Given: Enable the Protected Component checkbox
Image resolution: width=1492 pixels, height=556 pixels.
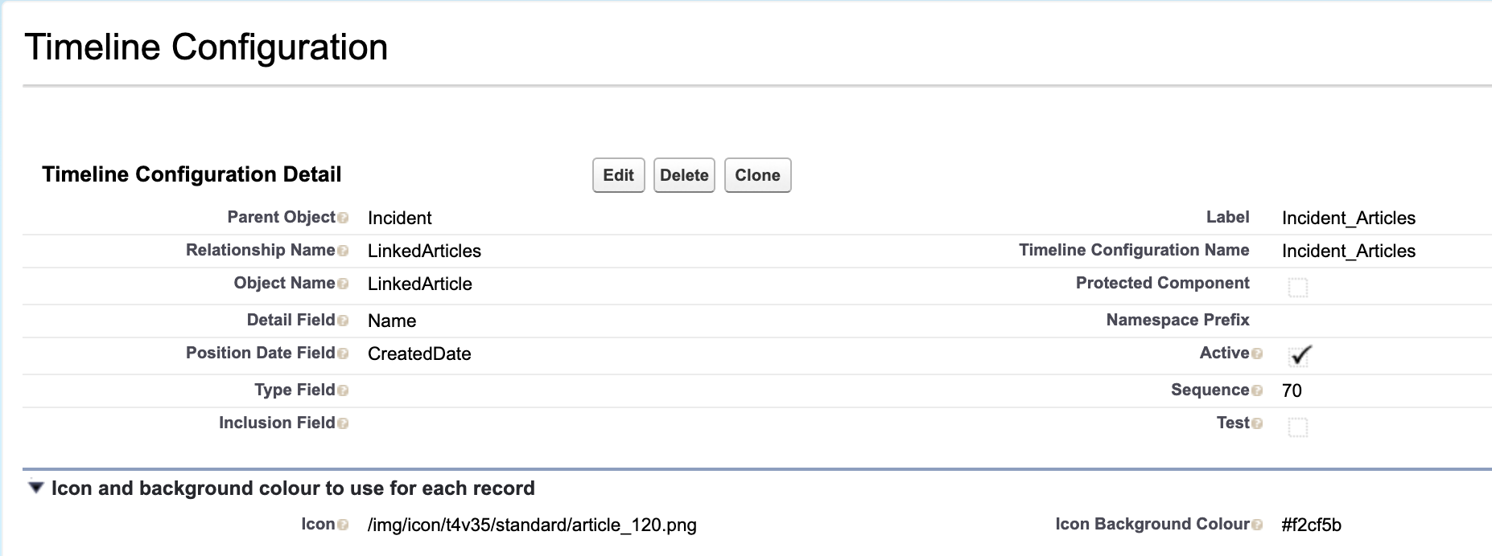Looking at the screenshot, I should [1298, 287].
